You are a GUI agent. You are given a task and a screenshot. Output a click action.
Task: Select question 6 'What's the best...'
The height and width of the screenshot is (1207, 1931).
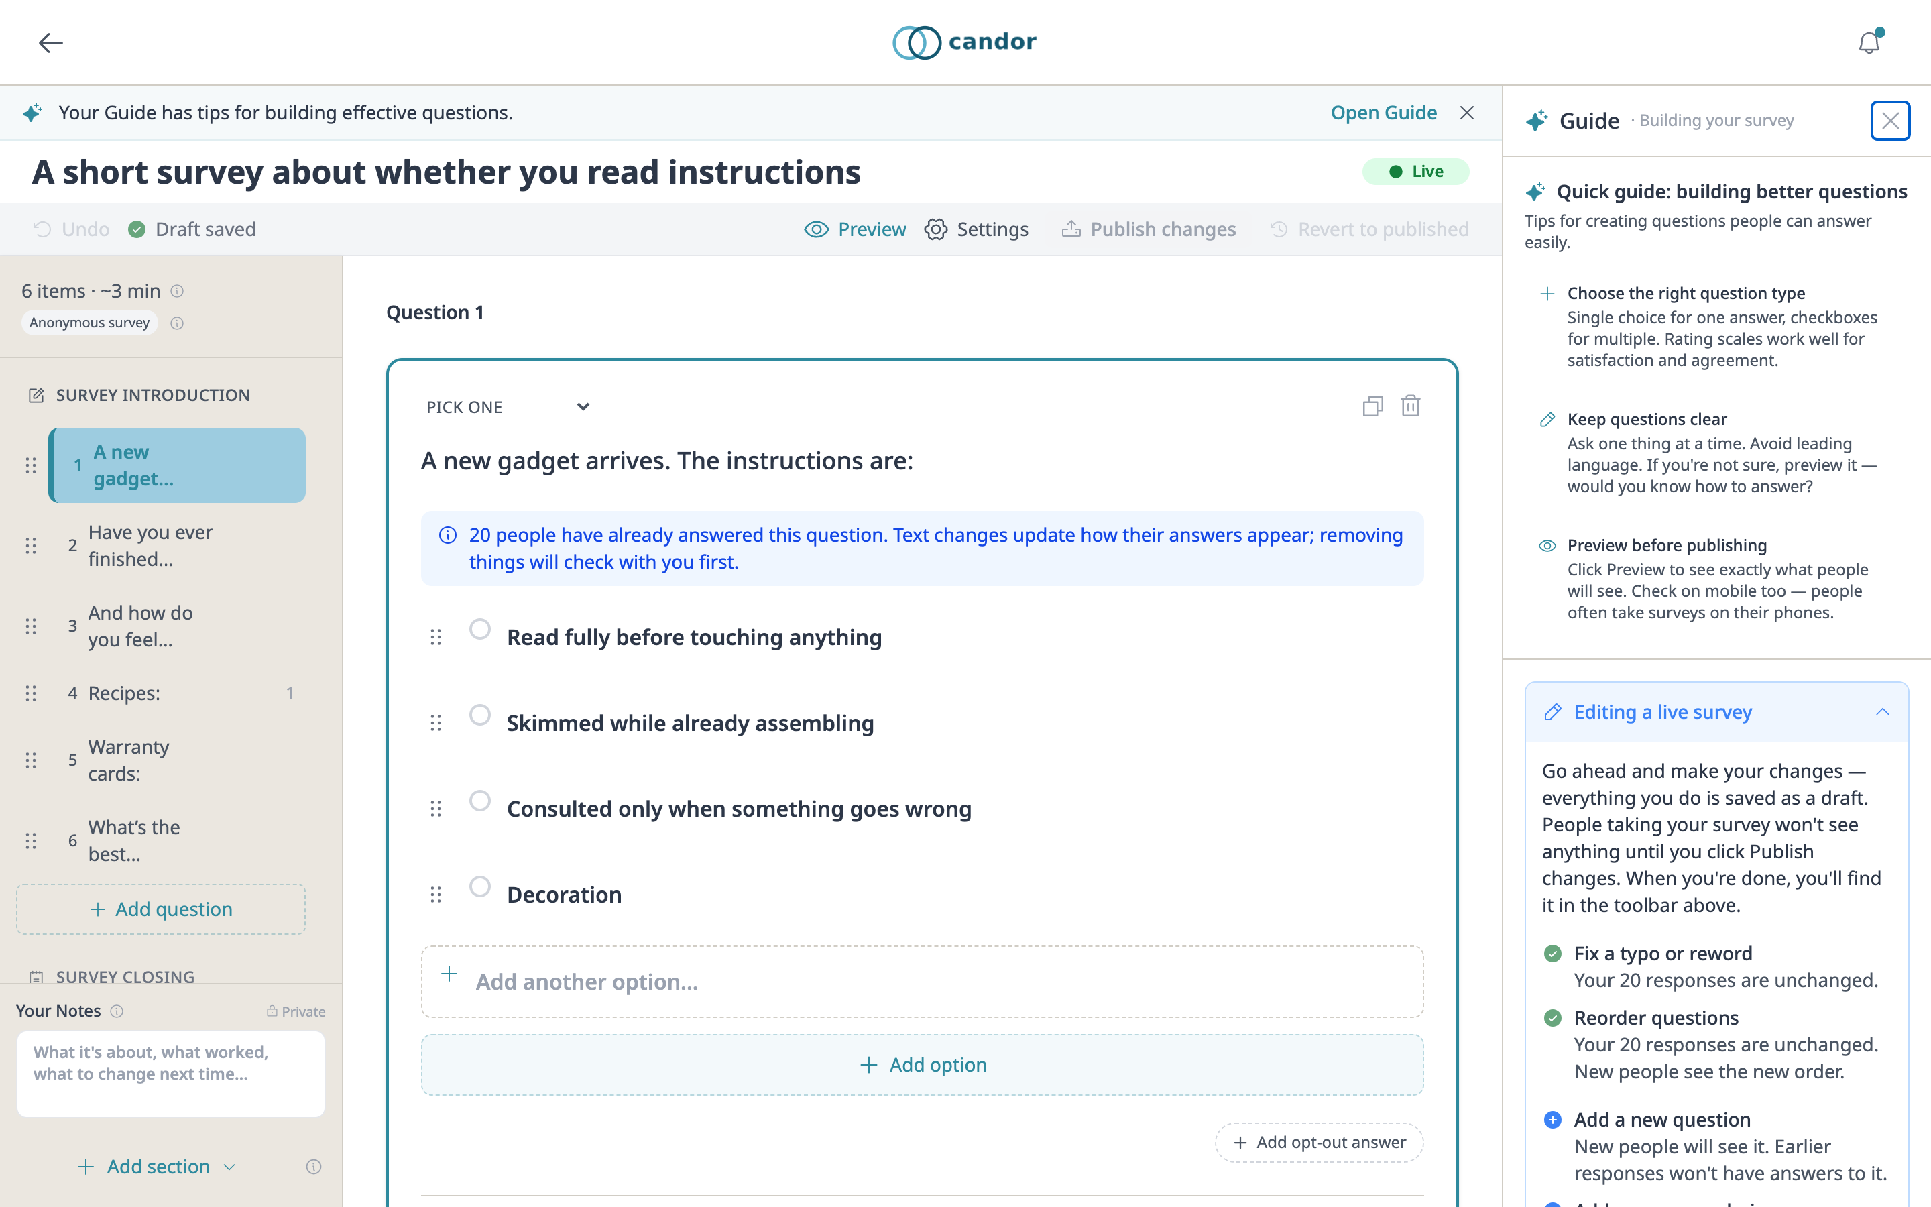(177, 841)
